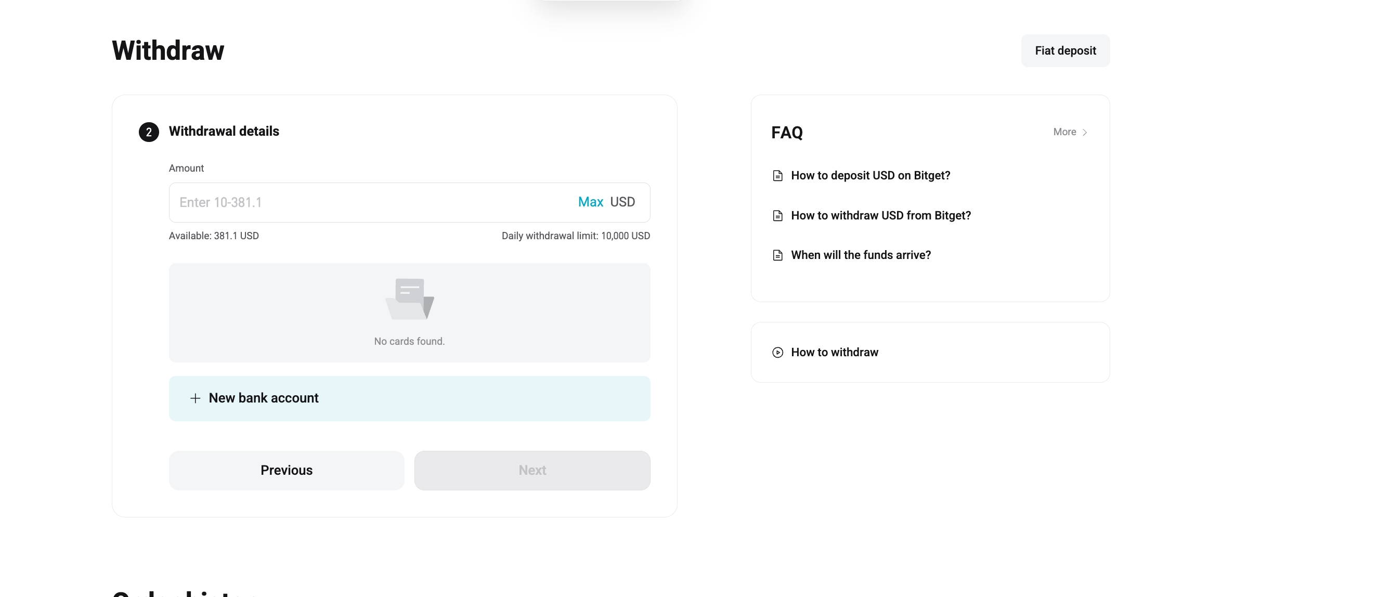
Task: Open the How to withdraw video guide
Action: pos(835,352)
